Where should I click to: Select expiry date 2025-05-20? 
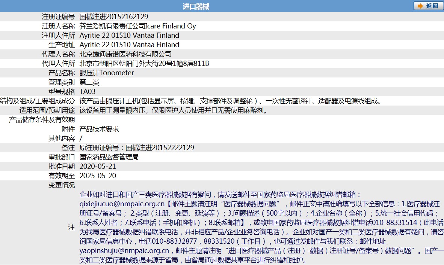coord(98,176)
